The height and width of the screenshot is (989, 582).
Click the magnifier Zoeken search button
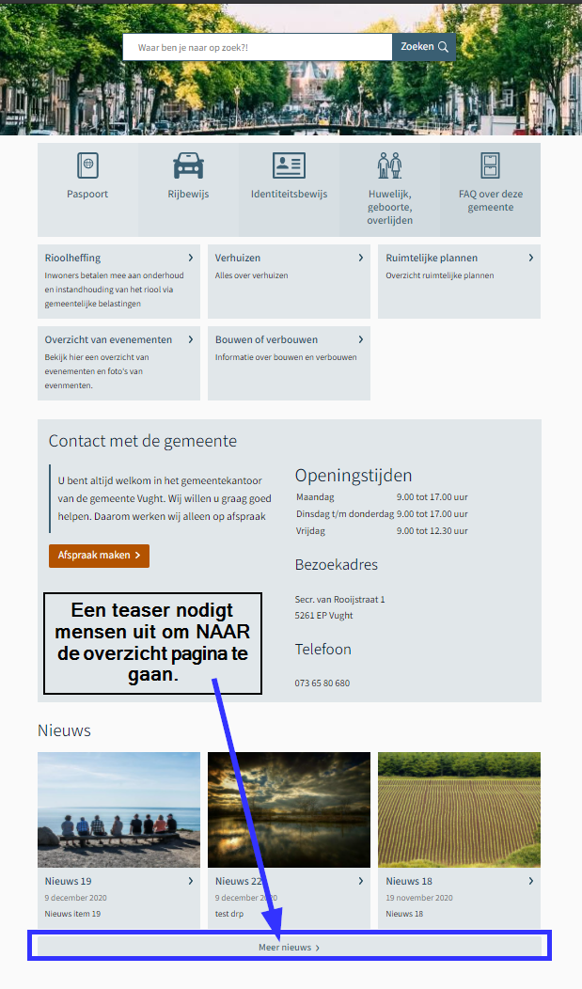pyautogui.click(x=424, y=47)
